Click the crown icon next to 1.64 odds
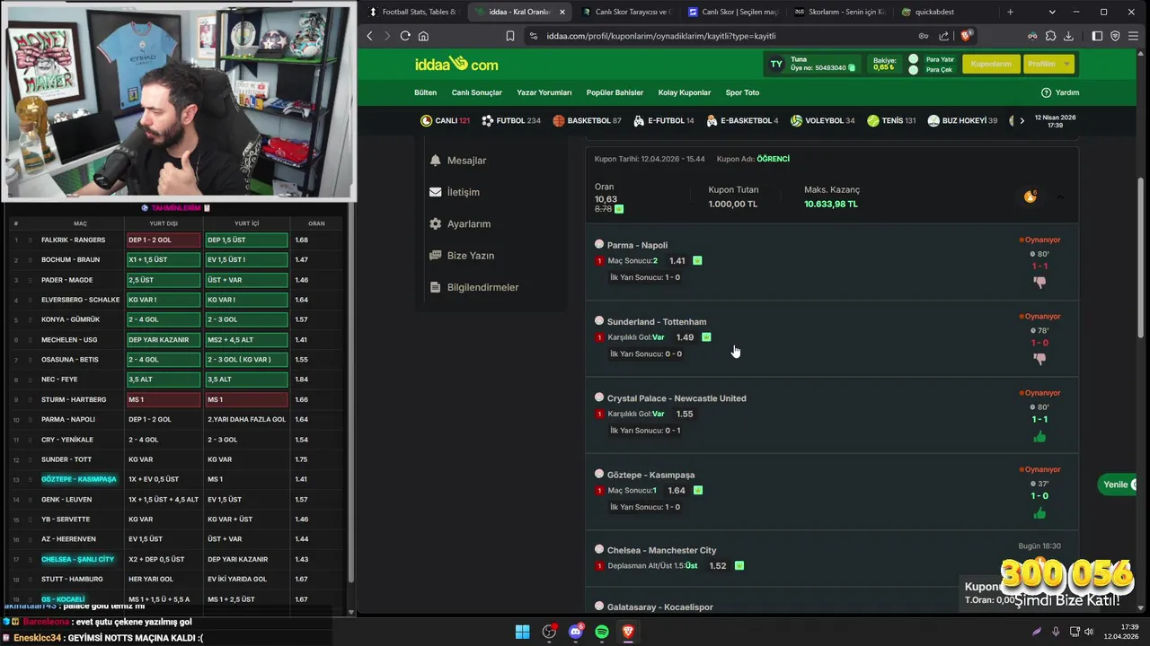 click(698, 491)
